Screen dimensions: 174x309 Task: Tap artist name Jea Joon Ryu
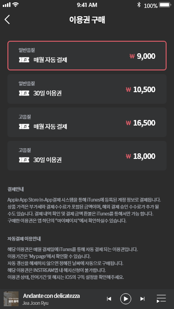(35, 303)
